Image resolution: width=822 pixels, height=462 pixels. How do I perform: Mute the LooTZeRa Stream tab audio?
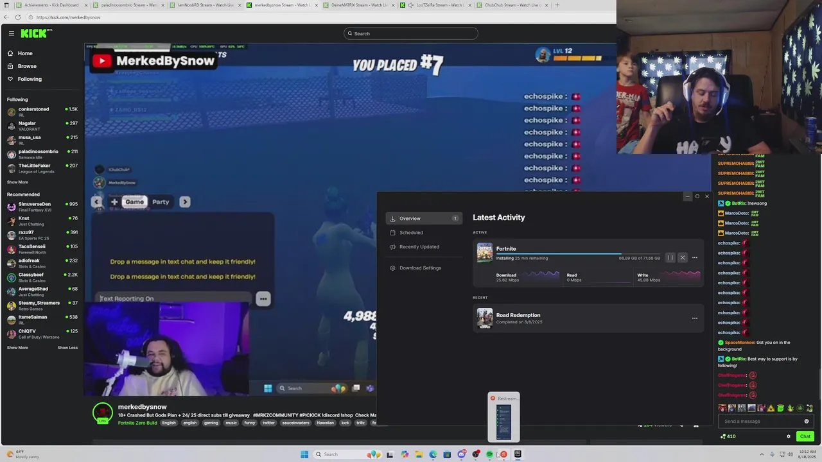click(410, 4)
